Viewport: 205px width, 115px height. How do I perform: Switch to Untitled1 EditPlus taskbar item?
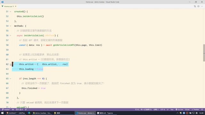click(x=16, y=113)
